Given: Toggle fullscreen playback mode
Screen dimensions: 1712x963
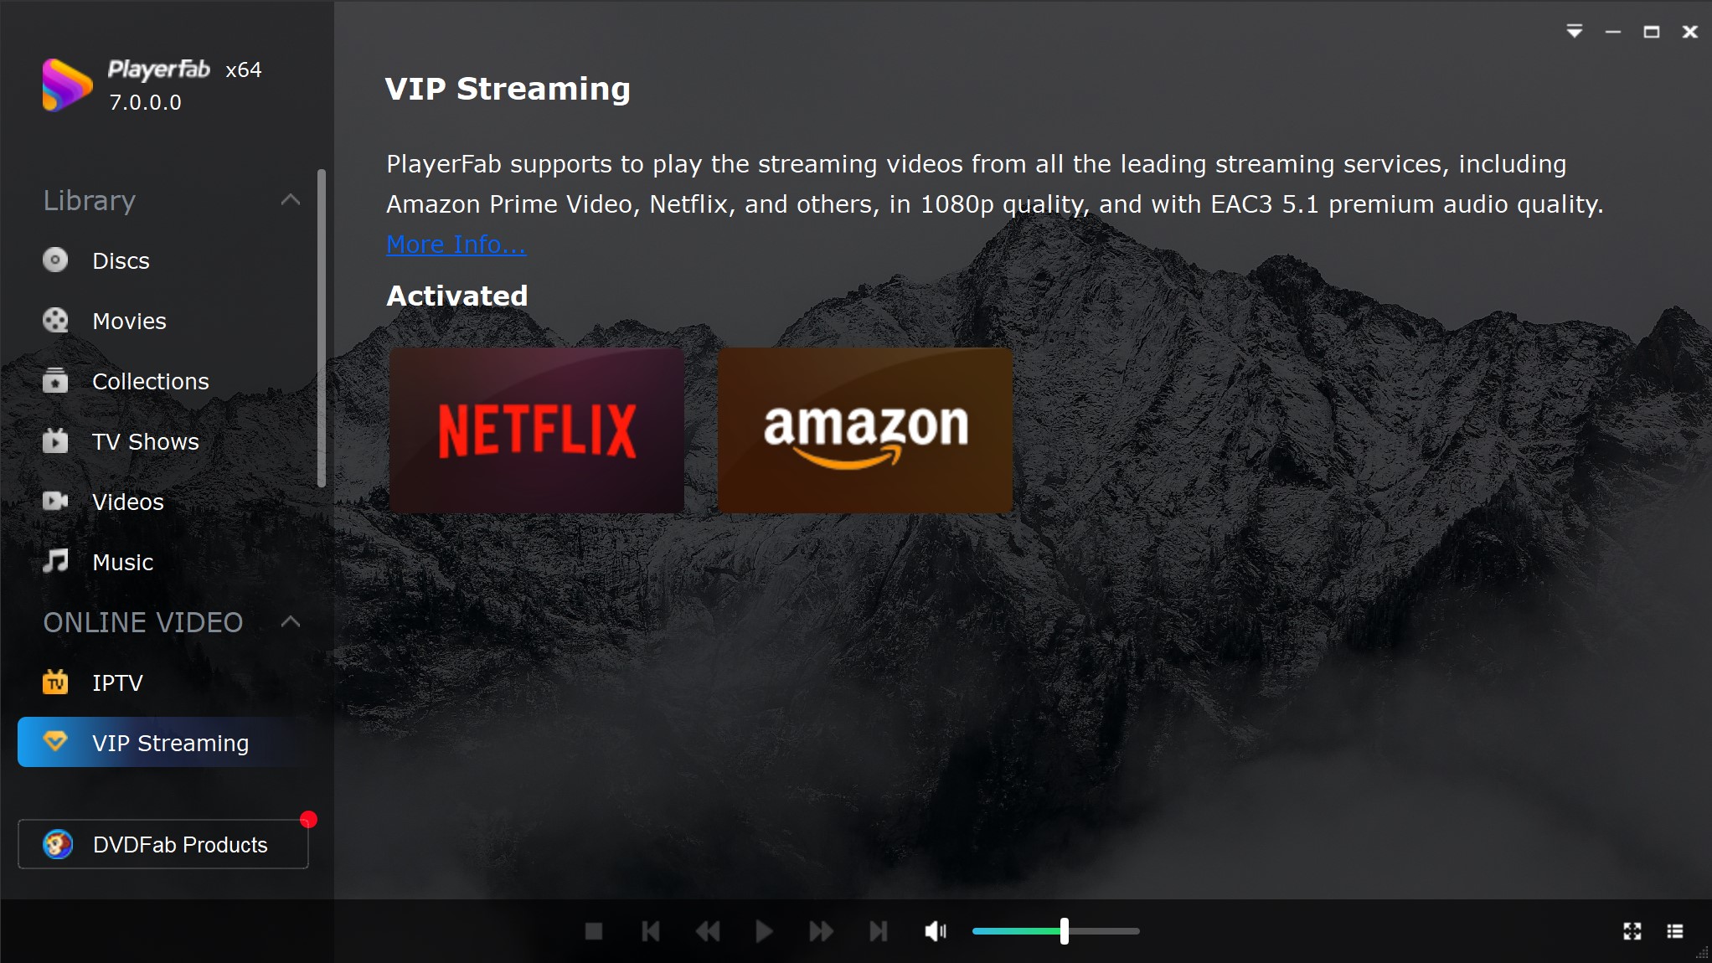Looking at the screenshot, I should coord(1633,930).
